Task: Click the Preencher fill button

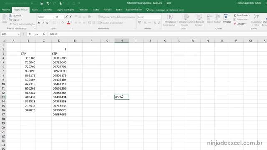Action: click(240, 20)
